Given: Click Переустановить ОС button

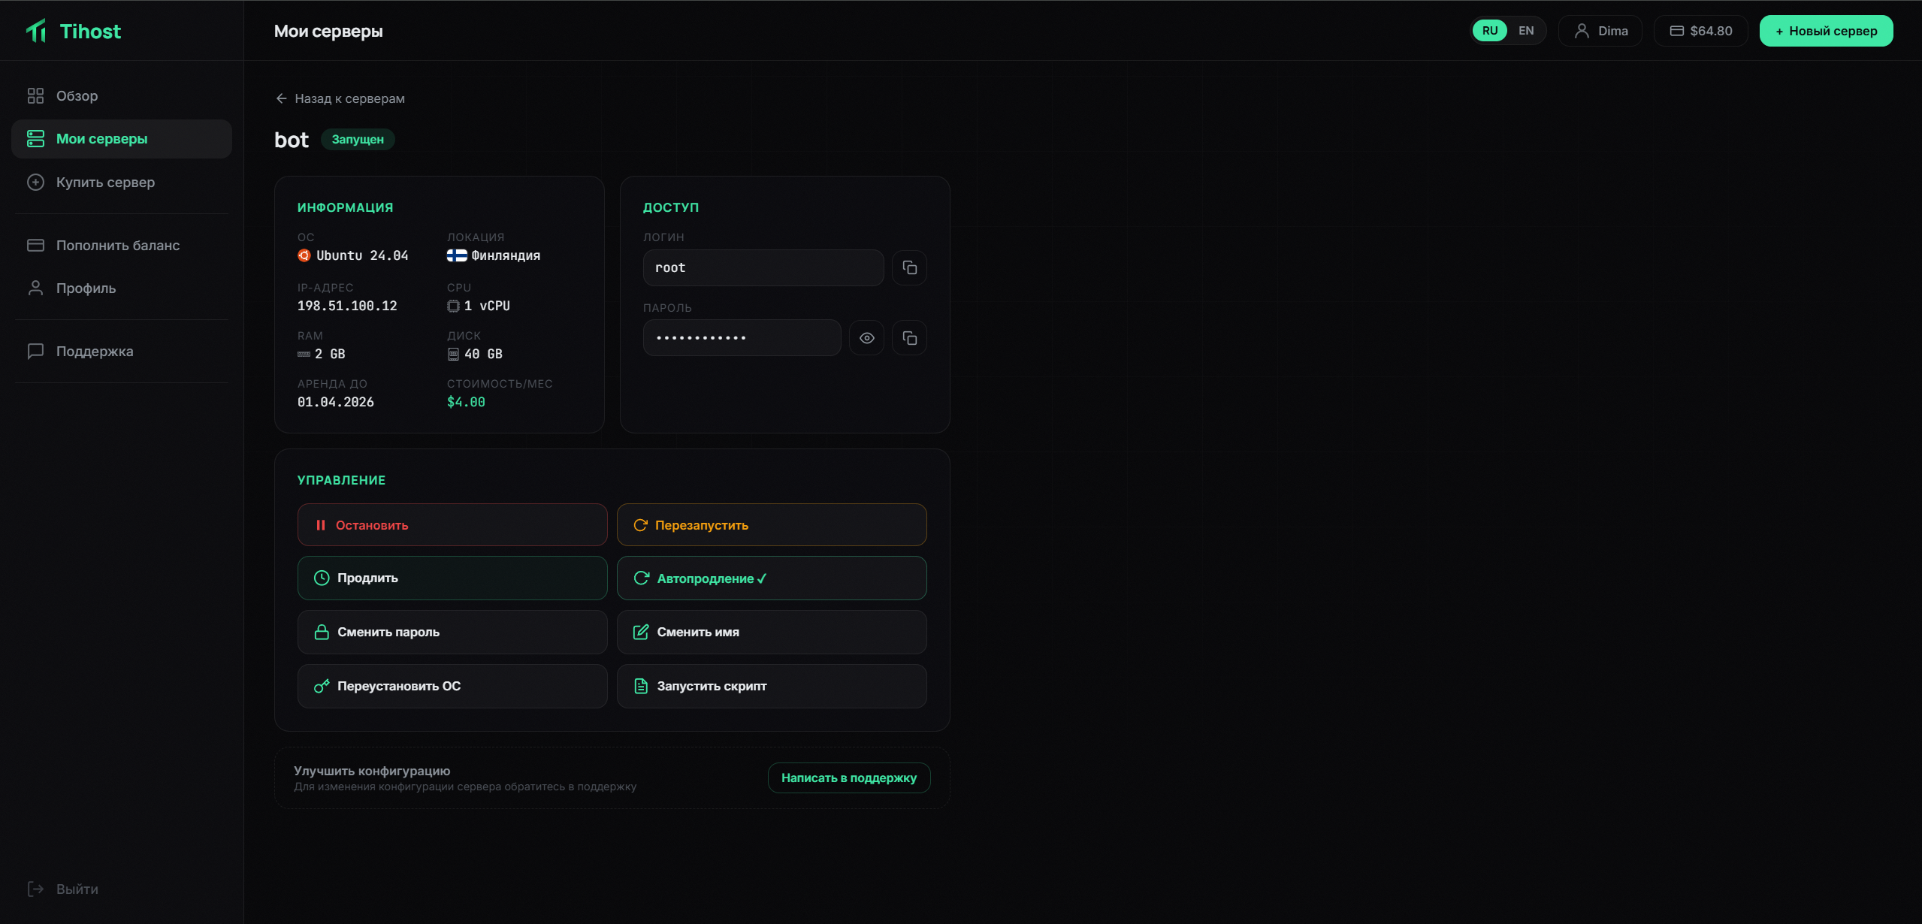Looking at the screenshot, I should pos(452,686).
